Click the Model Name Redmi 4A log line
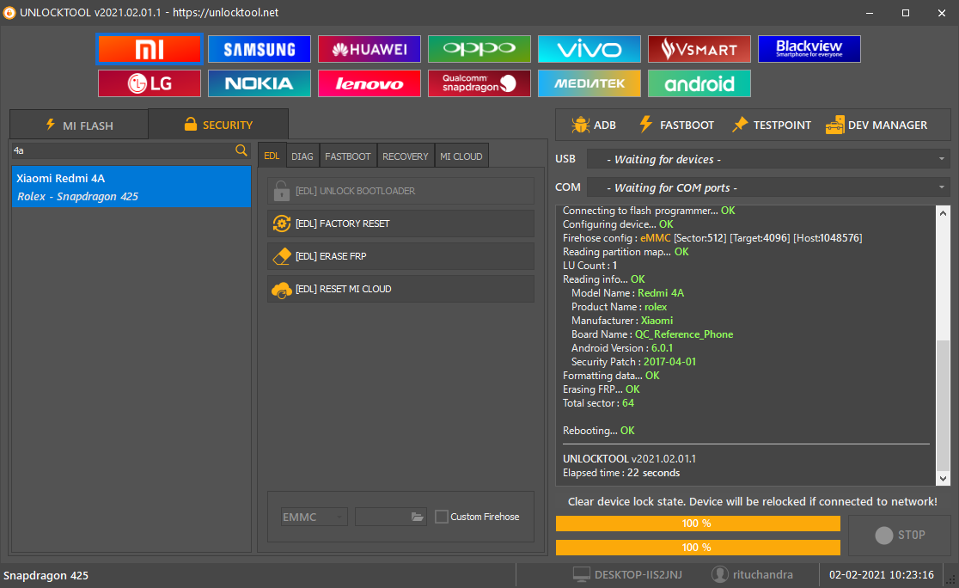This screenshot has width=959, height=588. [x=627, y=293]
